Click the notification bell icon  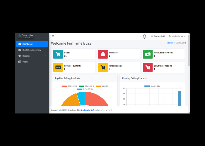click(x=144, y=36)
